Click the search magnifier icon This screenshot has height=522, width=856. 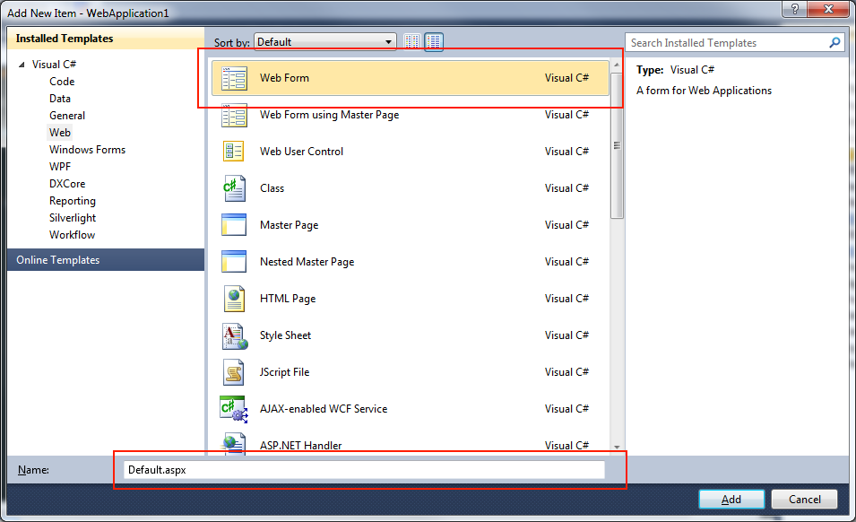834,42
